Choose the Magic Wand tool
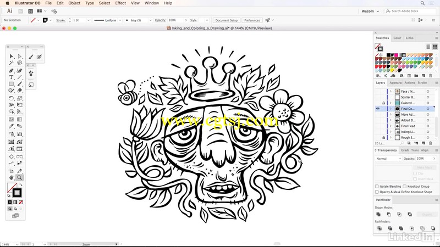This screenshot has width=440, height=247. (11, 63)
